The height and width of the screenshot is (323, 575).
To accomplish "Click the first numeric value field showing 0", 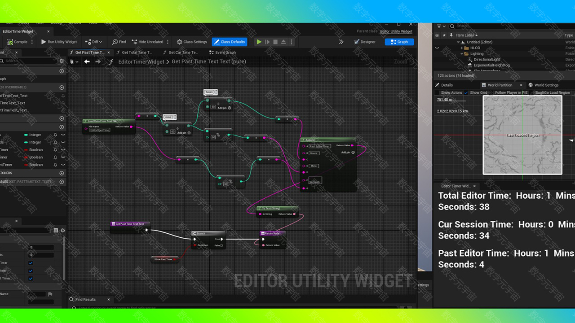I will (x=41, y=247).
